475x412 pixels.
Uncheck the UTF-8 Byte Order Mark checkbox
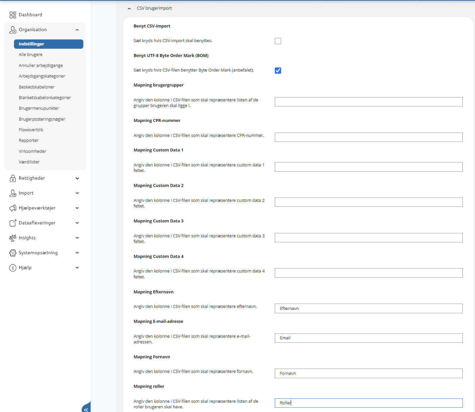278,71
